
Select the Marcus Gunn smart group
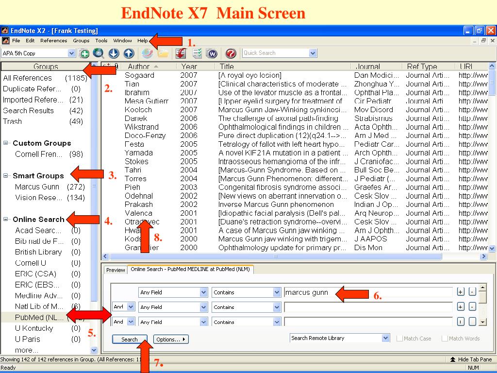pos(50,187)
